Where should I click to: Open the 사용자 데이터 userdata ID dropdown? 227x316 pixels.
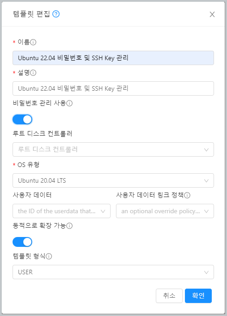coord(61,211)
